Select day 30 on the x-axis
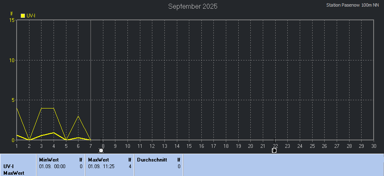The width and height of the screenshot is (384, 176). pyautogui.click(x=374, y=146)
